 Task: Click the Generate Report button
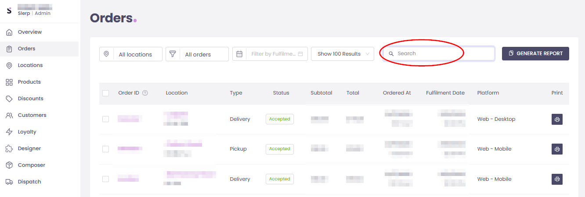pyautogui.click(x=535, y=53)
